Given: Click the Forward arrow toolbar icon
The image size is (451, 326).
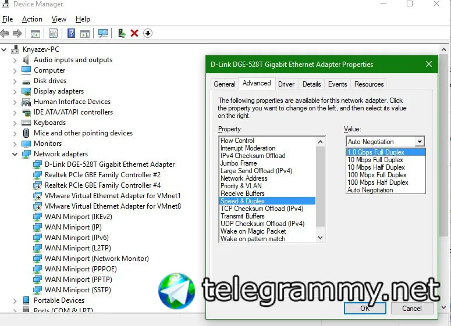Looking at the screenshot, I should [17, 33].
